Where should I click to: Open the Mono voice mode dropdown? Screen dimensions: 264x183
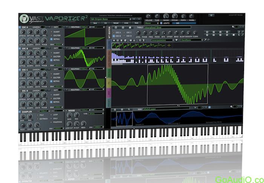click(151, 23)
